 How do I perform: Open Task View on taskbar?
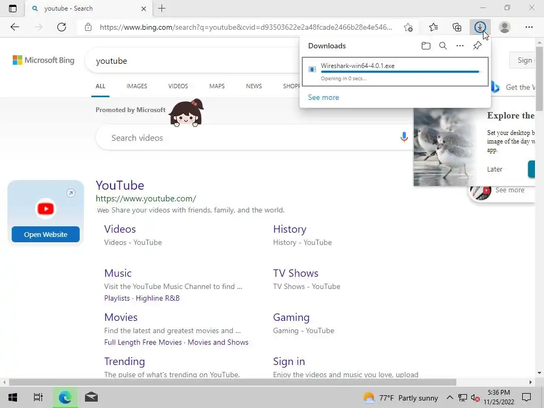[x=38, y=397]
